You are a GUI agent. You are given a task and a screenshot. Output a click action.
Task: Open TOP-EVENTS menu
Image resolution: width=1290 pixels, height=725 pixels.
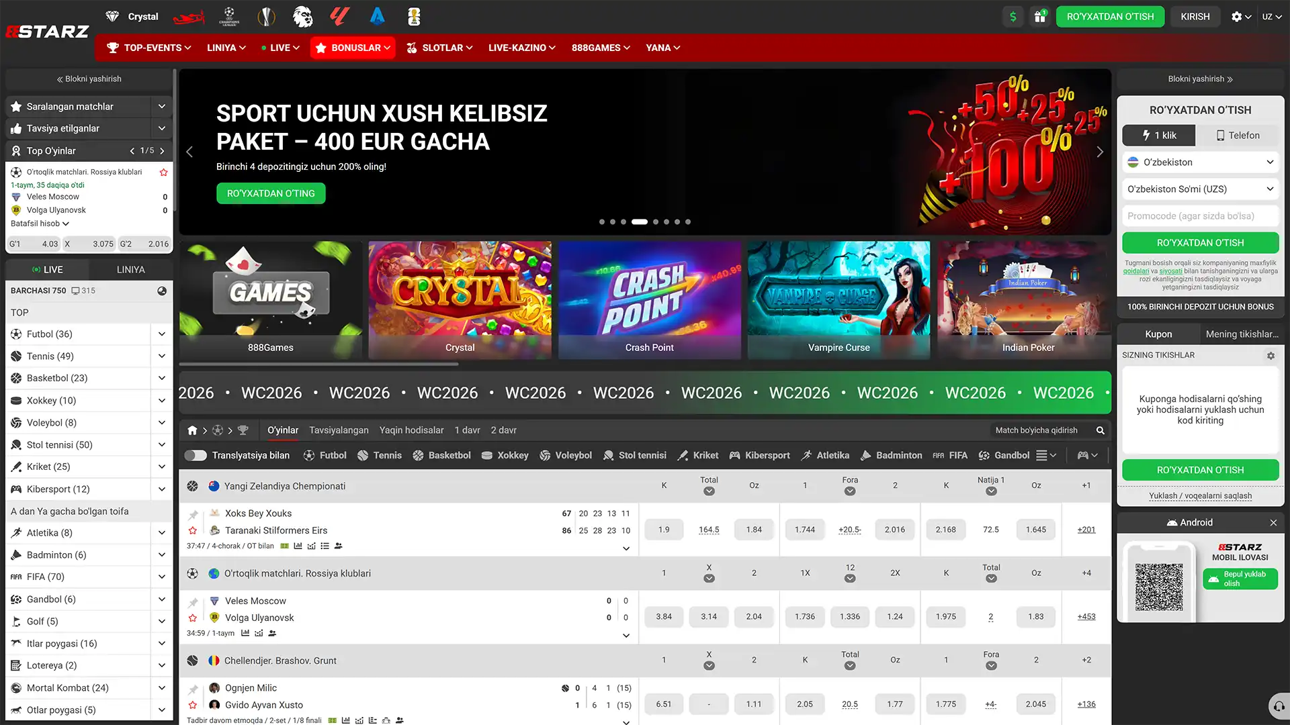click(149, 48)
